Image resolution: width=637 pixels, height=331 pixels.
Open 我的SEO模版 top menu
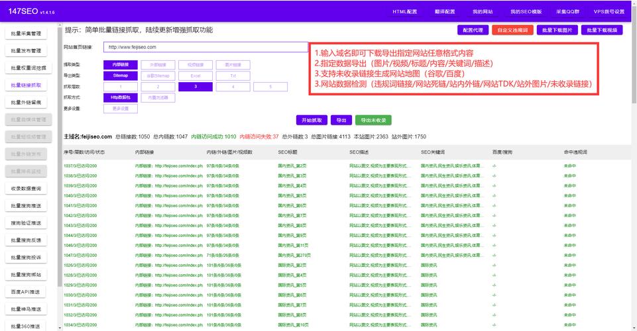(x=526, y=12)
